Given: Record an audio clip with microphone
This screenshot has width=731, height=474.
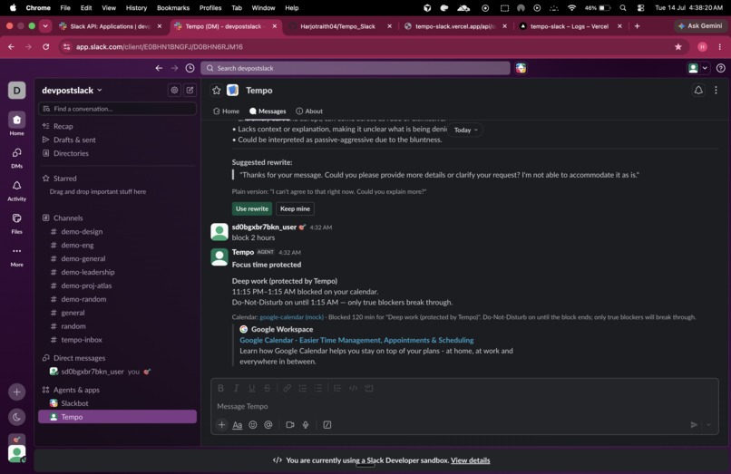Looking at the screenshot, I should click(306, 424).
